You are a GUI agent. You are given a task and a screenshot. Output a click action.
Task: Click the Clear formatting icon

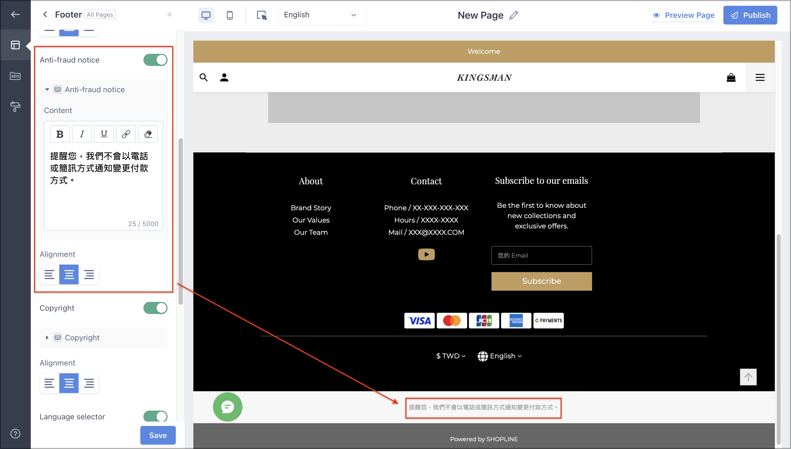pos(147,134)
